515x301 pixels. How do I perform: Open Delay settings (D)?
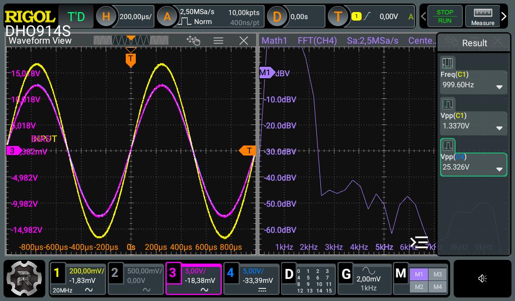point(277,17)
